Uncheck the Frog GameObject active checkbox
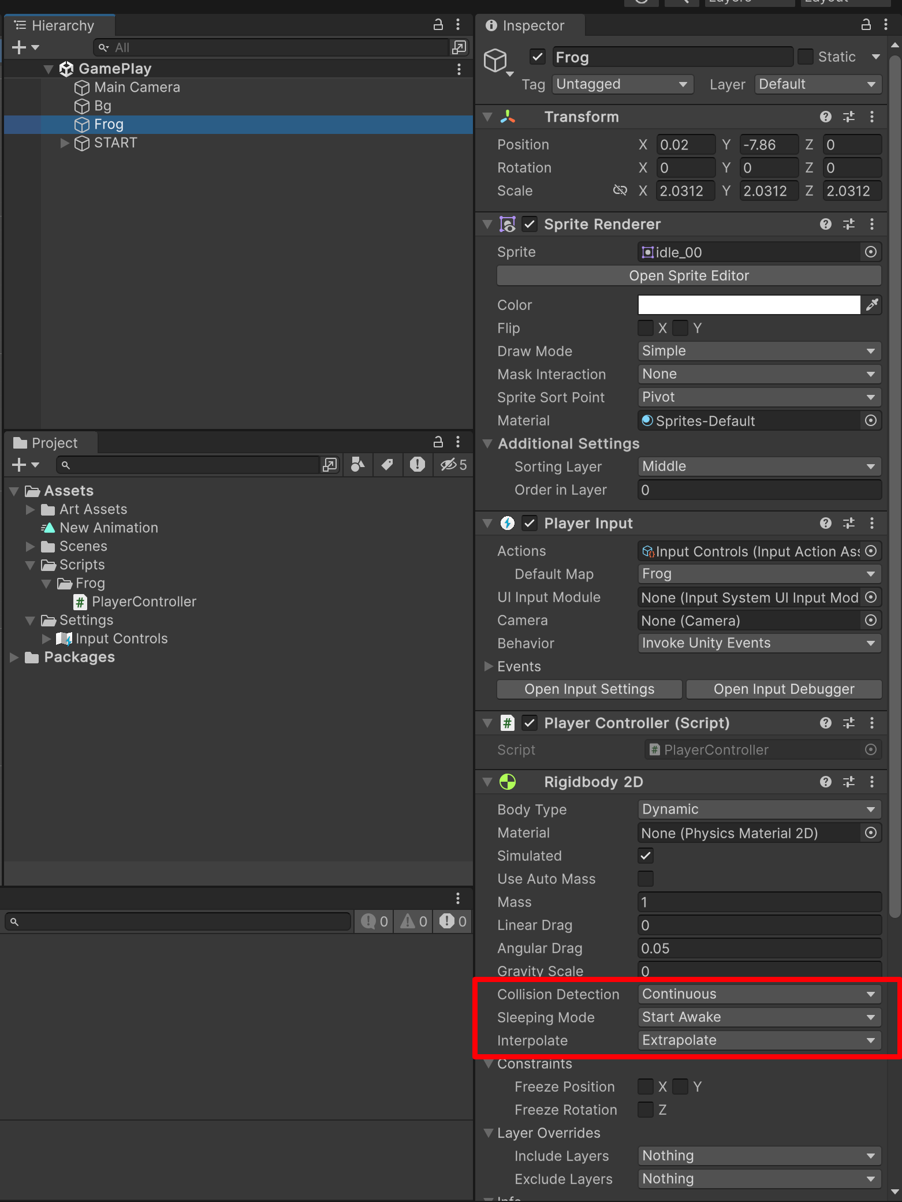Viewport: 902px width, 1202px height. [x=538, y=57]
